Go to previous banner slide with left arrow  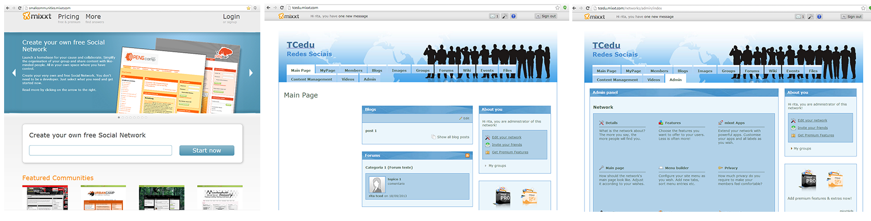click(x=14, y=73)
